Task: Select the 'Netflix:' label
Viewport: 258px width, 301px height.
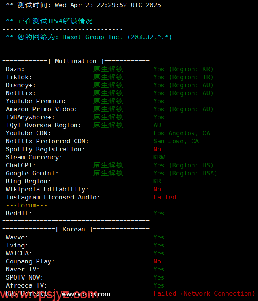Action: (21, 93)
